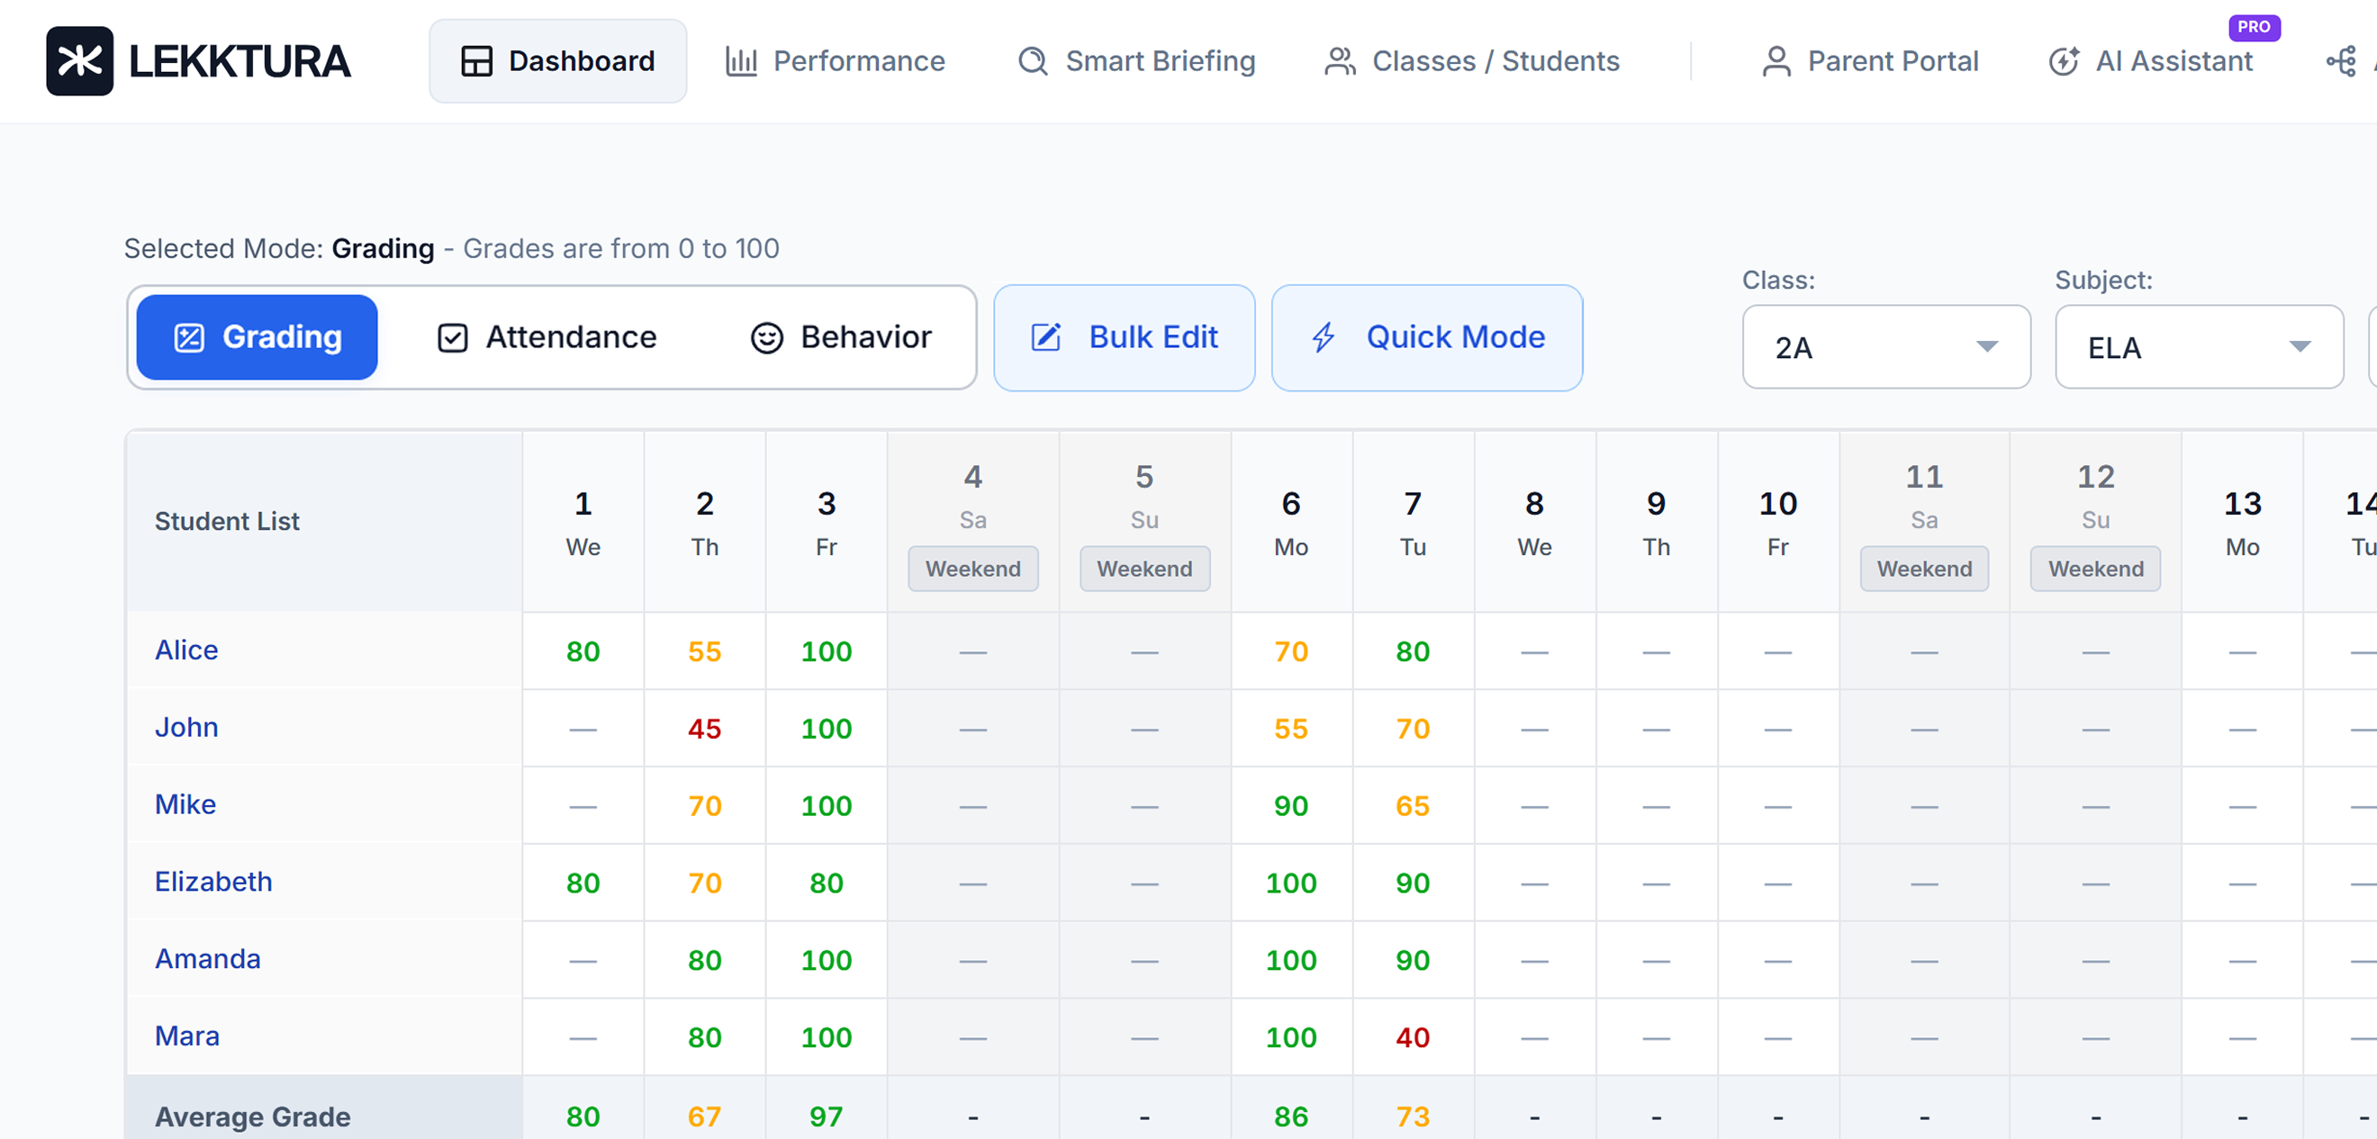
Task: Click John's grade 45 on day 2
Action: pyautogui.click(x=705, y=729)
